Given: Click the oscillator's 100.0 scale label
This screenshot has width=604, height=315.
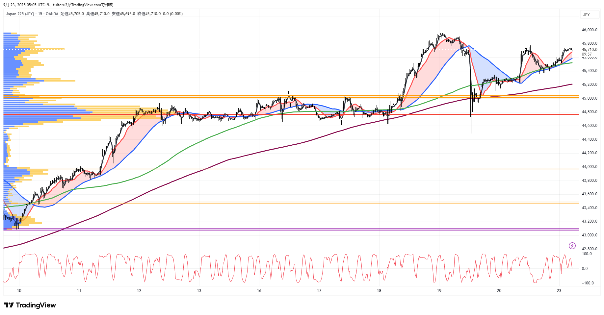Looking at the screenshot, I should tap(587, 254).
